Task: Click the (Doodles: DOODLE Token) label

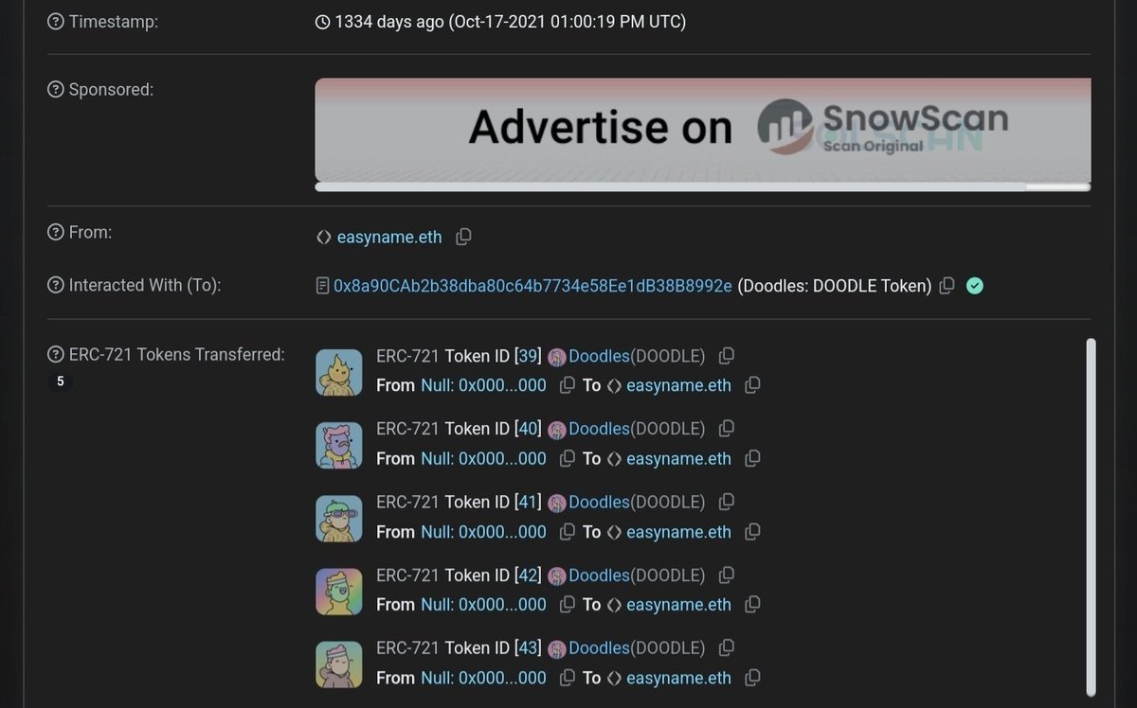Action: (x=835, y=286)
